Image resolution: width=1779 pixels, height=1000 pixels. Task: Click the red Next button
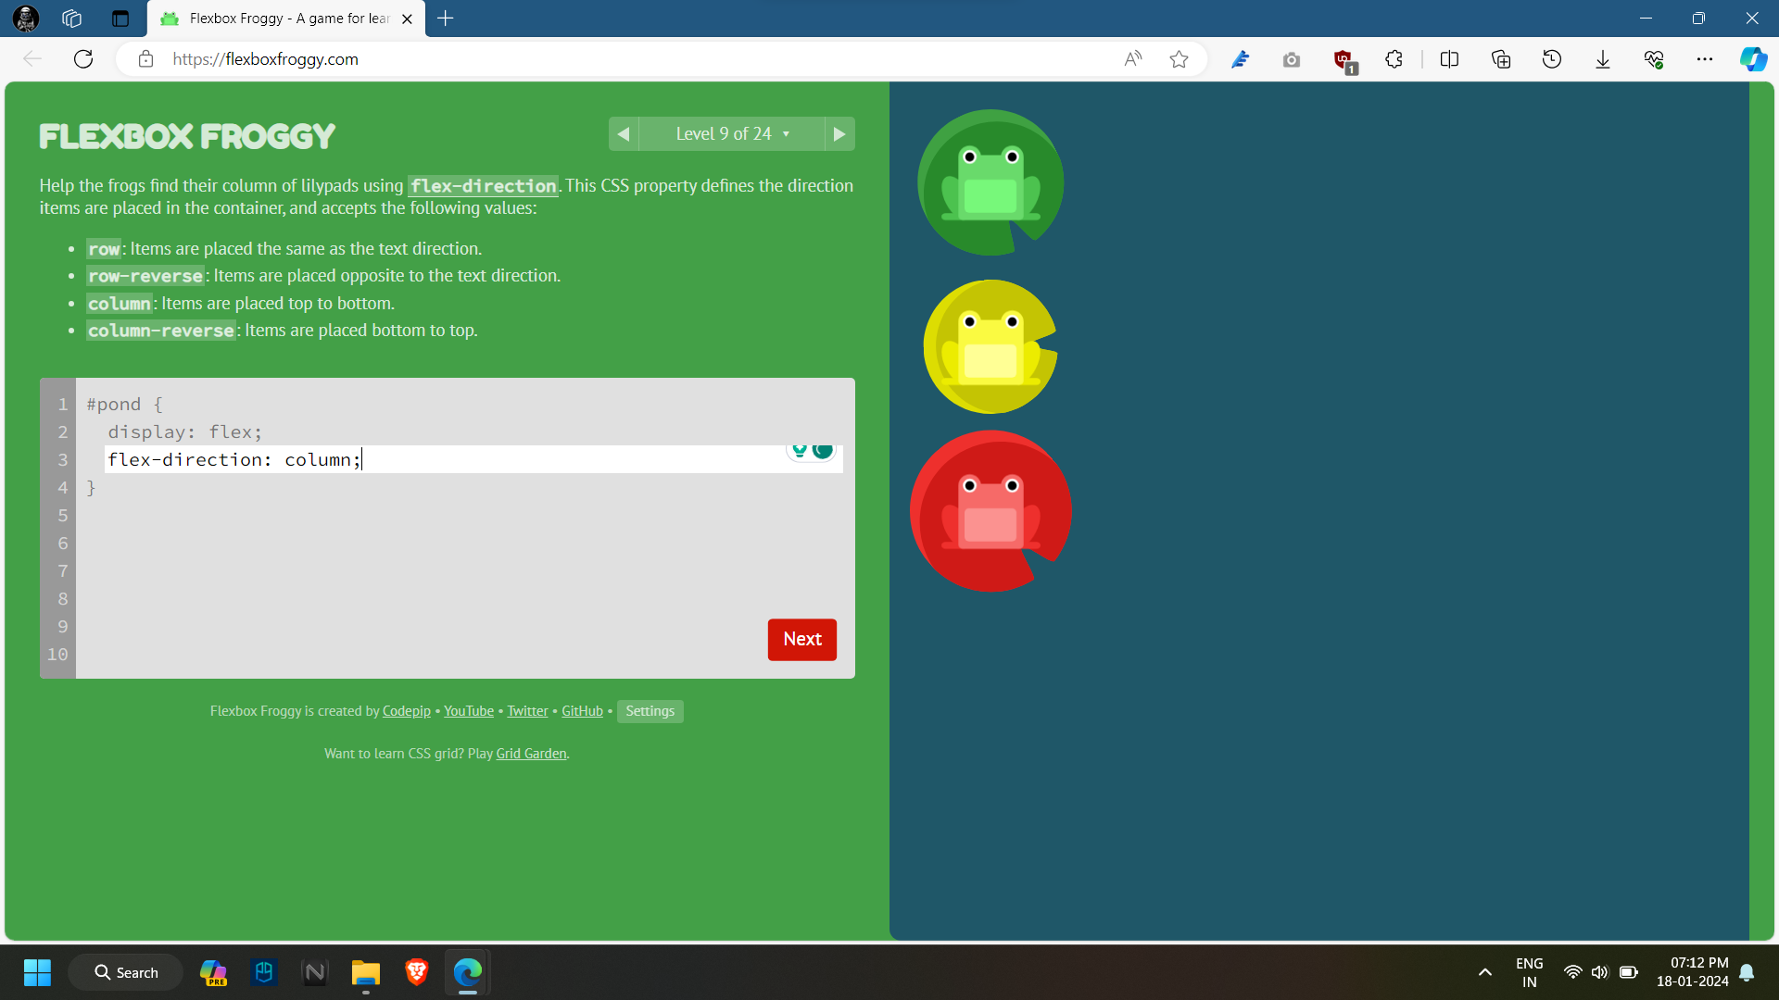[x=801, y=639]
